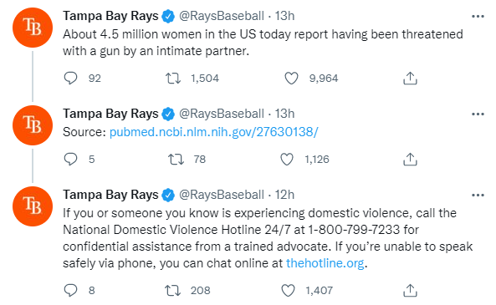Reply to the domestic violence hotline tweet
The height and width of the screenshot is (305, 496).
click(70, 290)
